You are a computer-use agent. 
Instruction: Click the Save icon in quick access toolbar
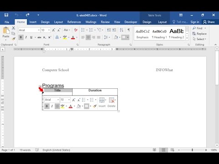6,15
